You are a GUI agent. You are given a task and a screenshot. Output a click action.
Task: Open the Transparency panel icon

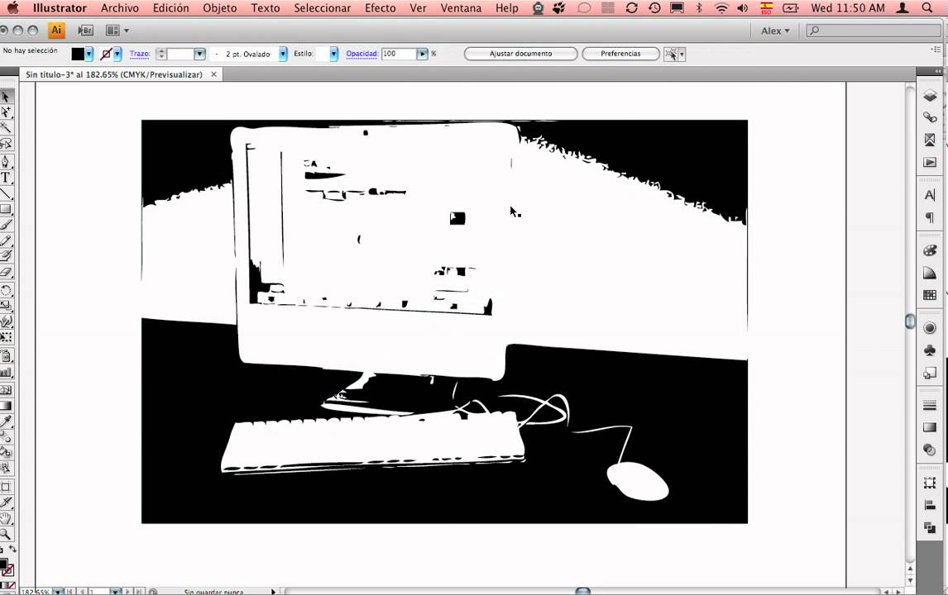930,450
